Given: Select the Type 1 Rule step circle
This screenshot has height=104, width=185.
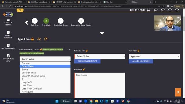Looking at the screenshot, I should click(46, 21).
